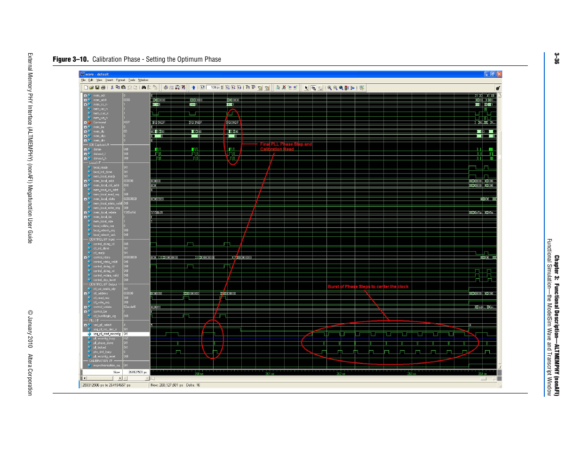Expand the mem_addr bus signal
The image size is (581, 449).
(x=85, y=100)
